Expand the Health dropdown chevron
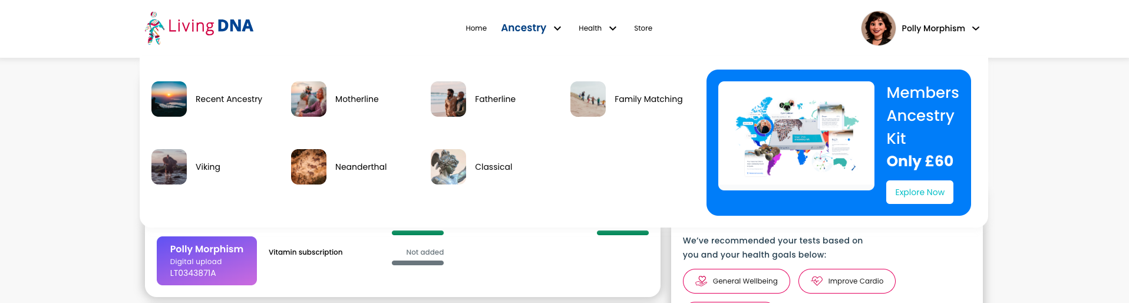Viewport: 1129px width, 303px height. (x=613, y=28)
